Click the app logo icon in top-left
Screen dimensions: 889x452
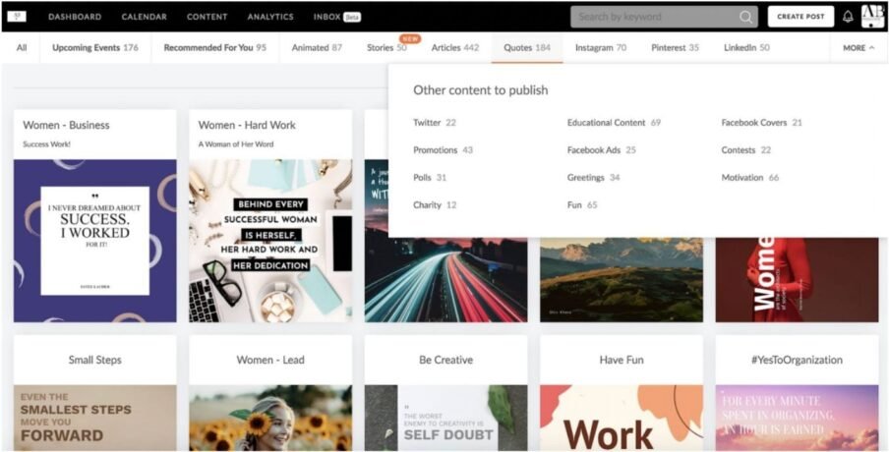click(x=17, y=17)
